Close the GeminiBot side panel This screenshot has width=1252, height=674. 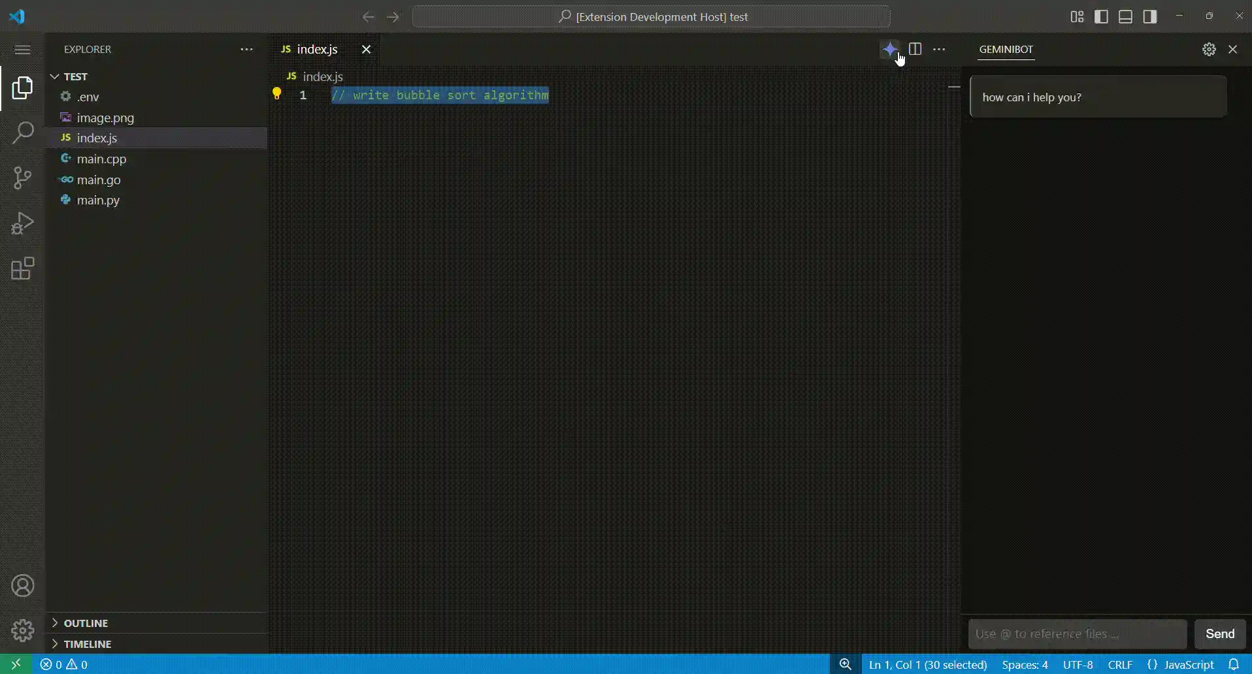[1233, 50]
